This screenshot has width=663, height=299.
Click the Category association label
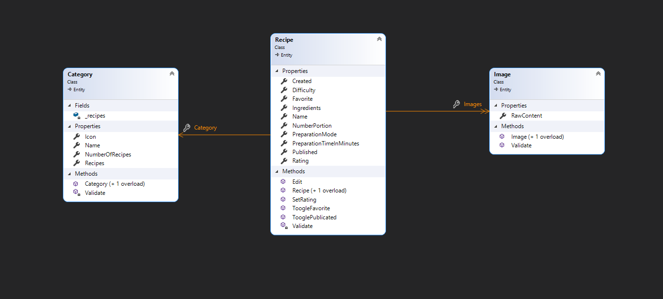click(x=205, y=128)
